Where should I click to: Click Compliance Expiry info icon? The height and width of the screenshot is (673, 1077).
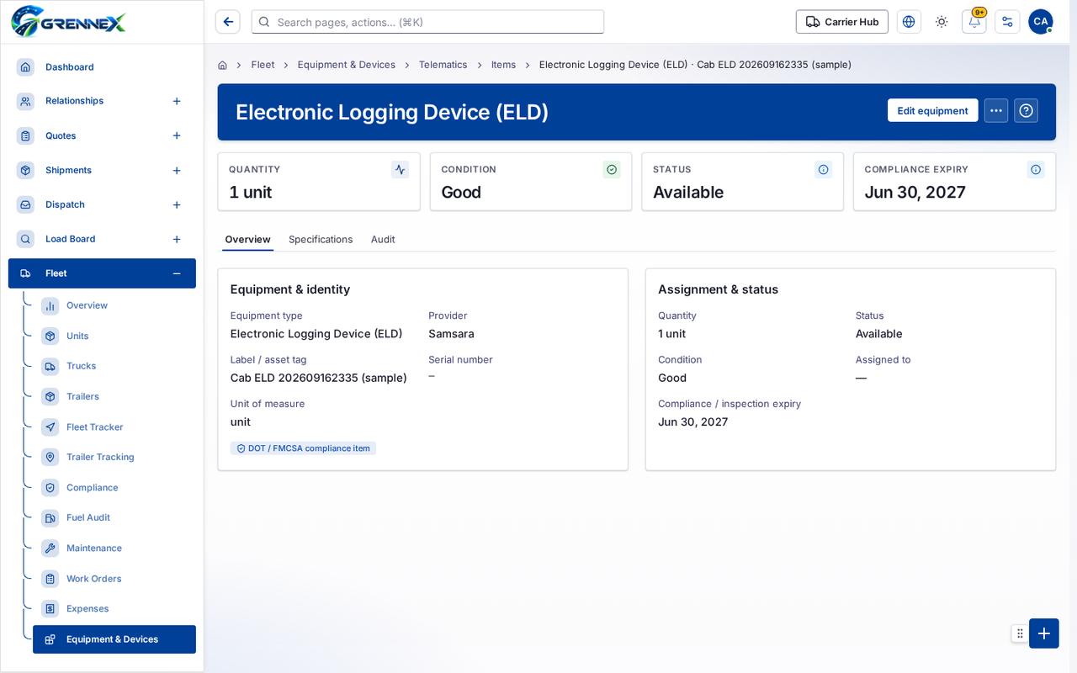1036,169
